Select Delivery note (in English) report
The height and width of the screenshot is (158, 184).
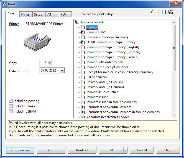pos(104,82)
